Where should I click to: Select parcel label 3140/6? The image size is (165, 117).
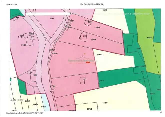(43, 107)
